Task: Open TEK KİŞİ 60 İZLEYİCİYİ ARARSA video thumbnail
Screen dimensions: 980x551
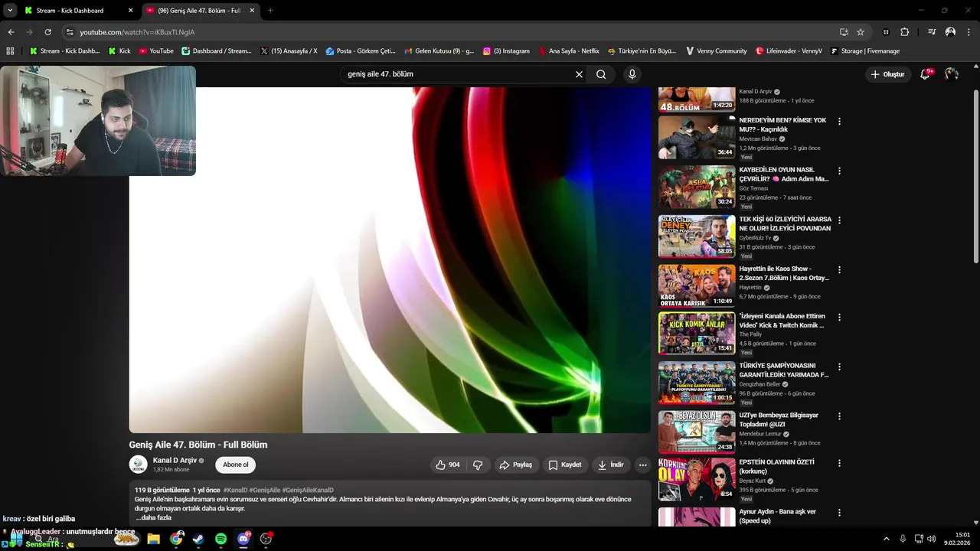Action: pyautogui.click(x=697, y=236)
